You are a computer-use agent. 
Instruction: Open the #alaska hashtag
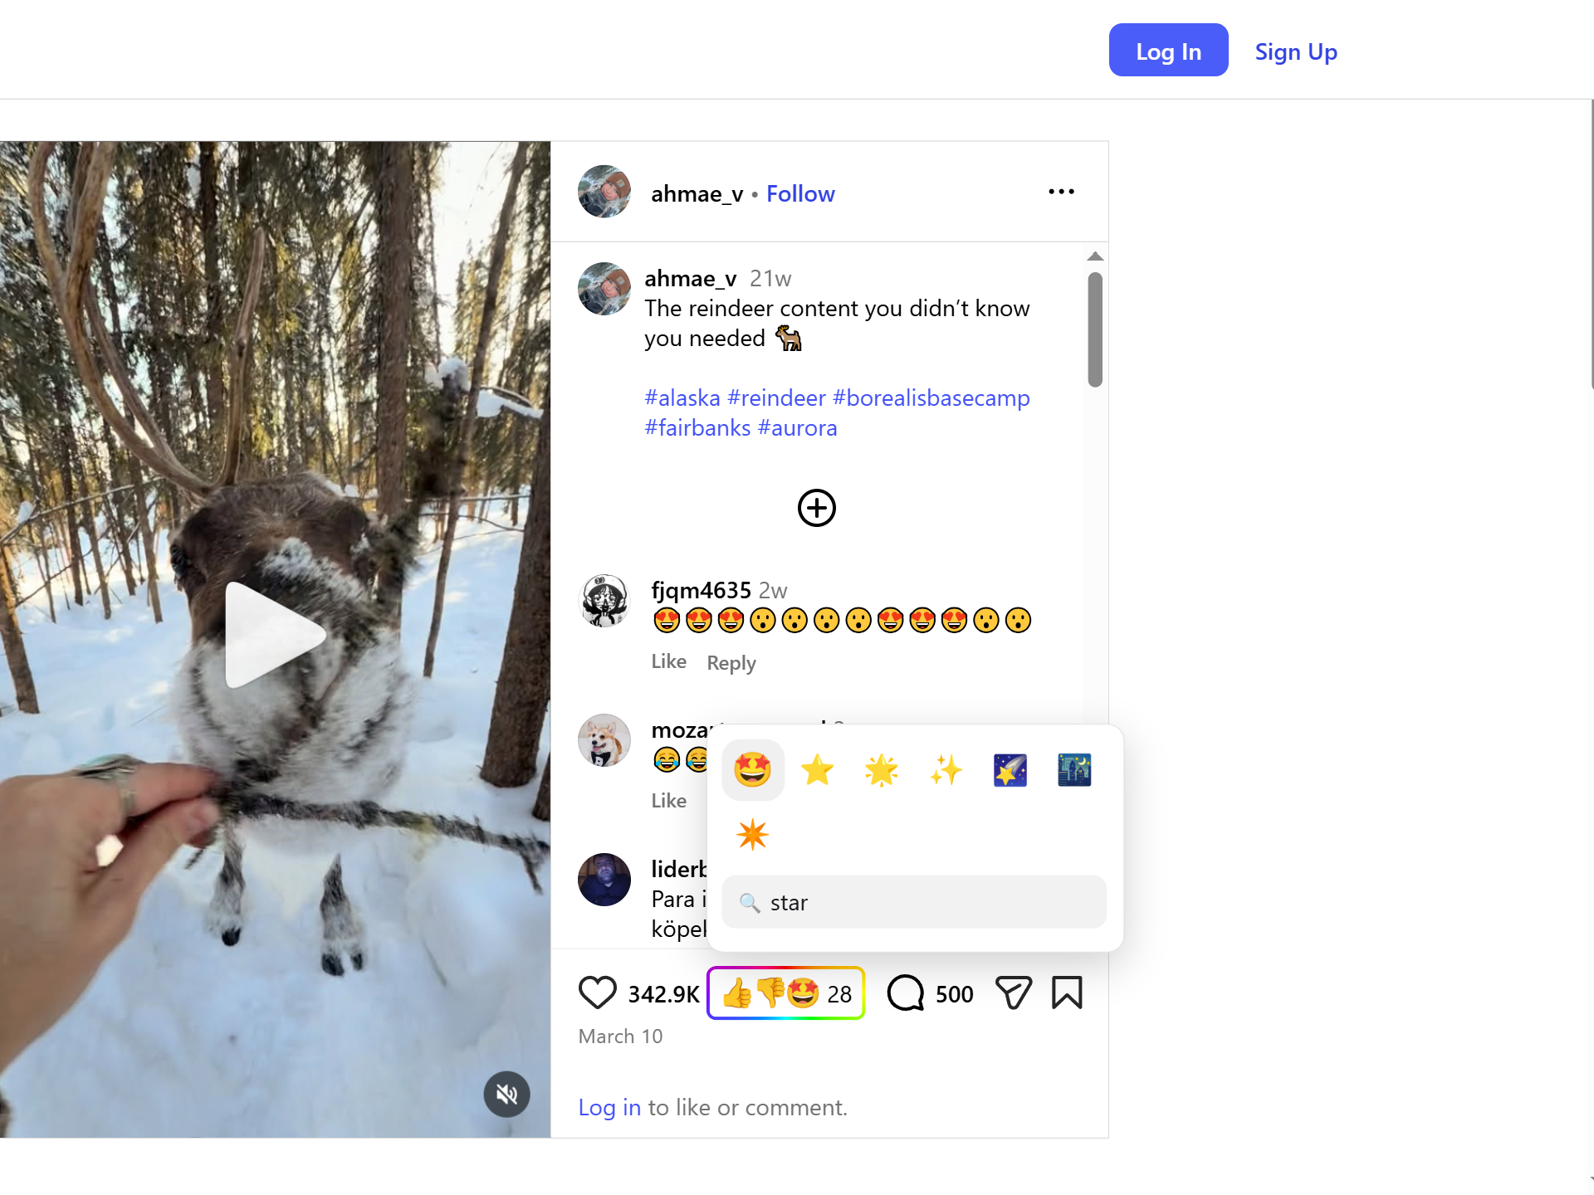pyautogui.click(x=682, y=398)
